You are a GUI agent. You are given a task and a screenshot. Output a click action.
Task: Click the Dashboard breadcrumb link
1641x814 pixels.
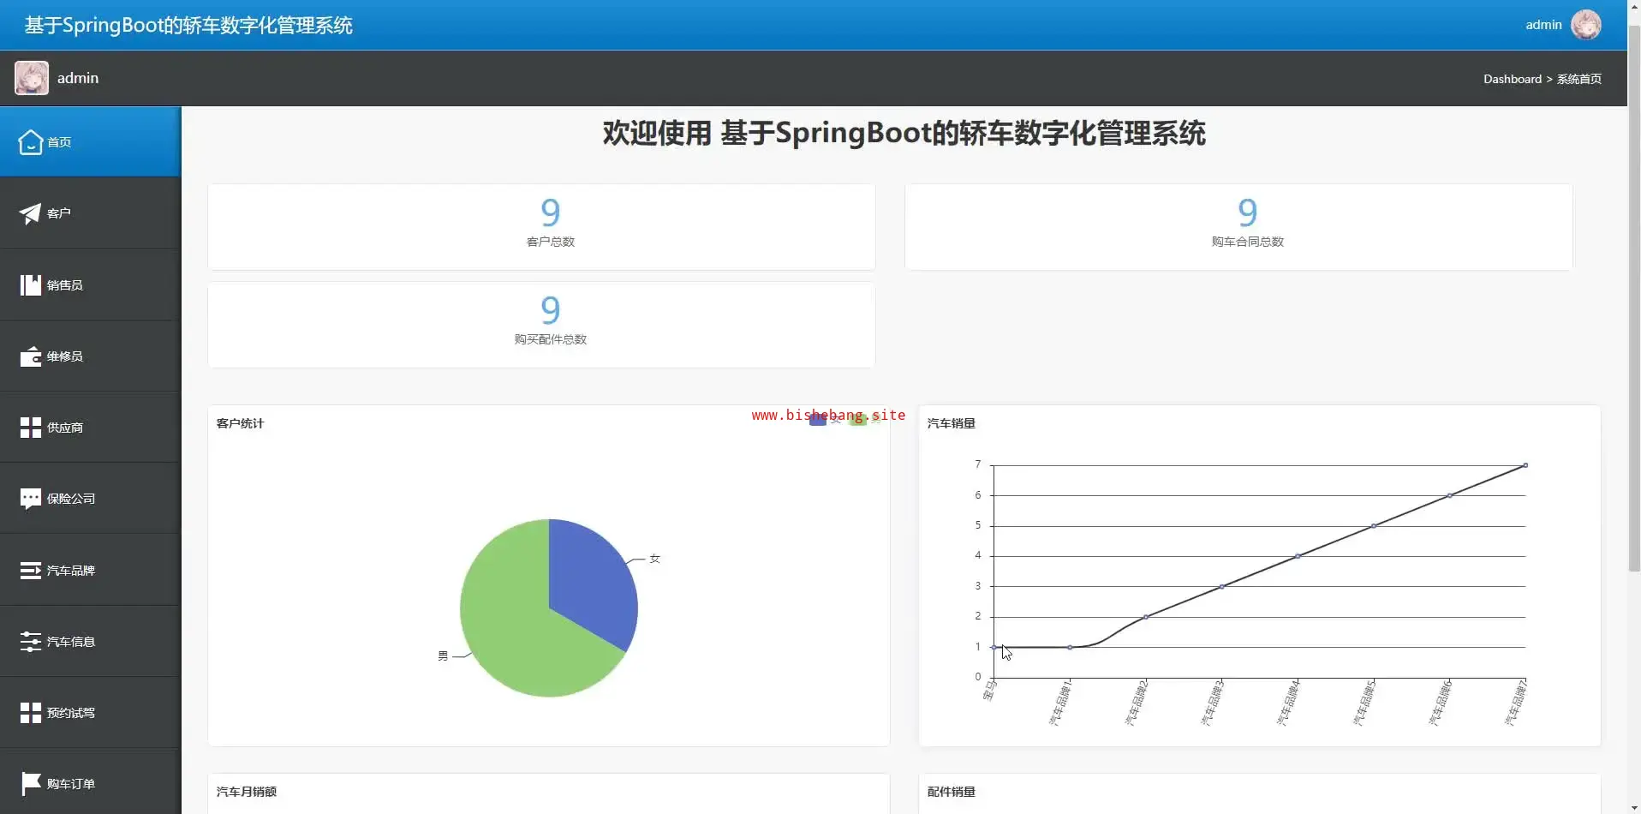pos(1512,79)
